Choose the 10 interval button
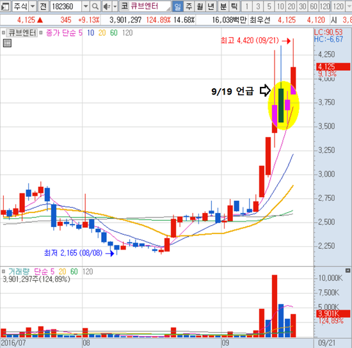 tap(280, 6)
